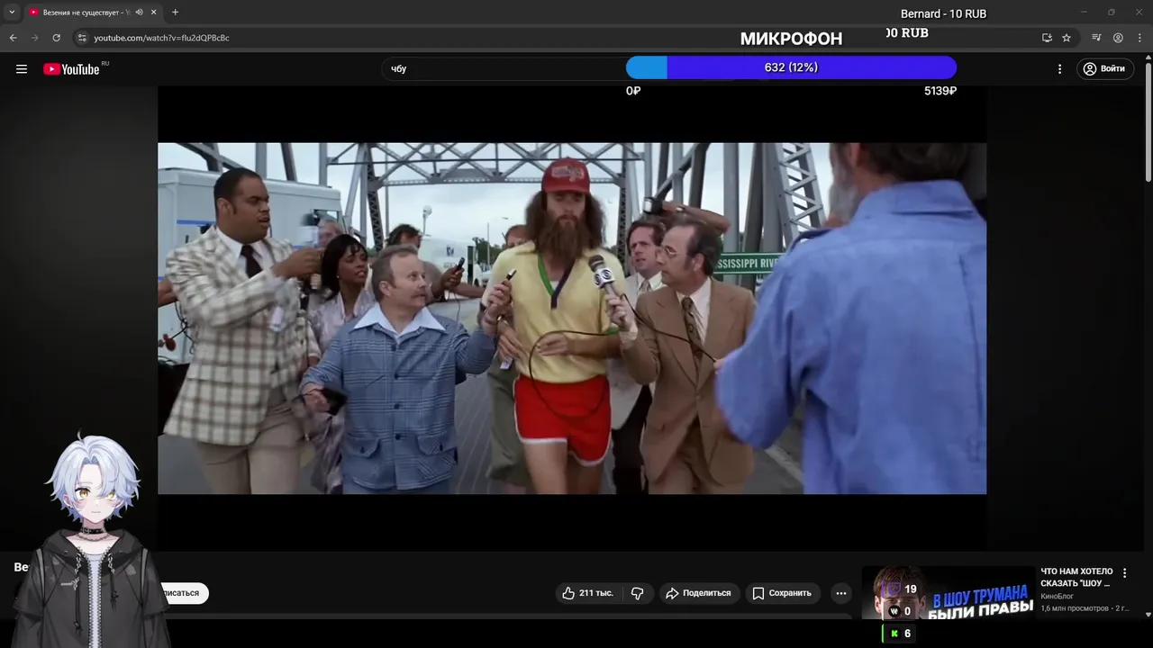Go forward with the browser forward arrow

[x=34, y=38]
